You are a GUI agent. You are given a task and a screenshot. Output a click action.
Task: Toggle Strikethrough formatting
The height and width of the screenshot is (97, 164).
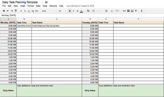pyautogui.click(x=77, y=11)
